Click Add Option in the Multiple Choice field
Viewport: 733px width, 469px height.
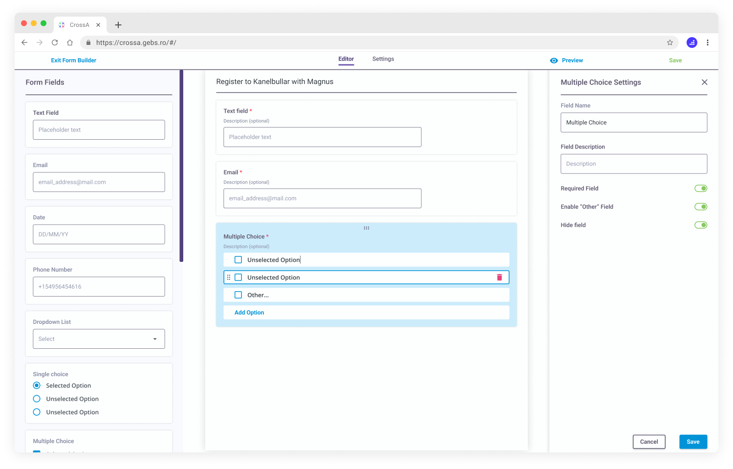(249, 312)
